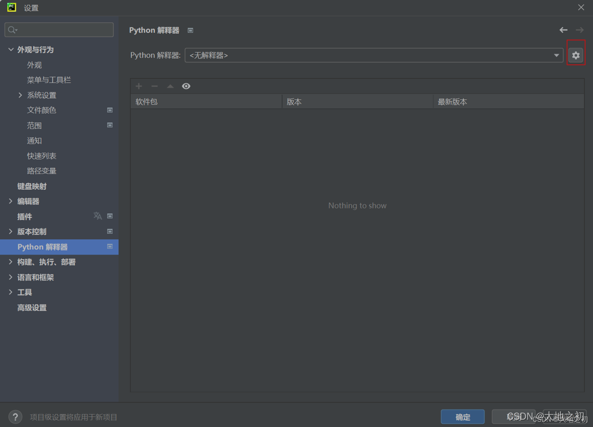Click the PyCharm logo in title bar
This screenshot has width=593, height=427.
(12, 7)
